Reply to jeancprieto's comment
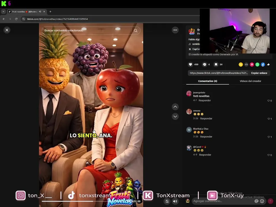 tap(205, 100)
